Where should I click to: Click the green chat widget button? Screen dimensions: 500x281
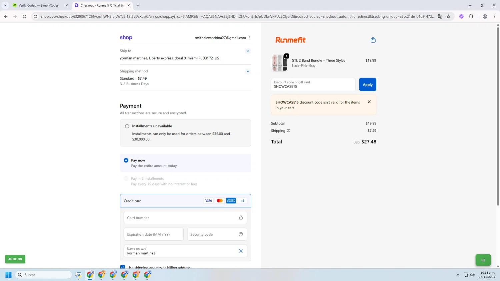[x=483, y=260]
